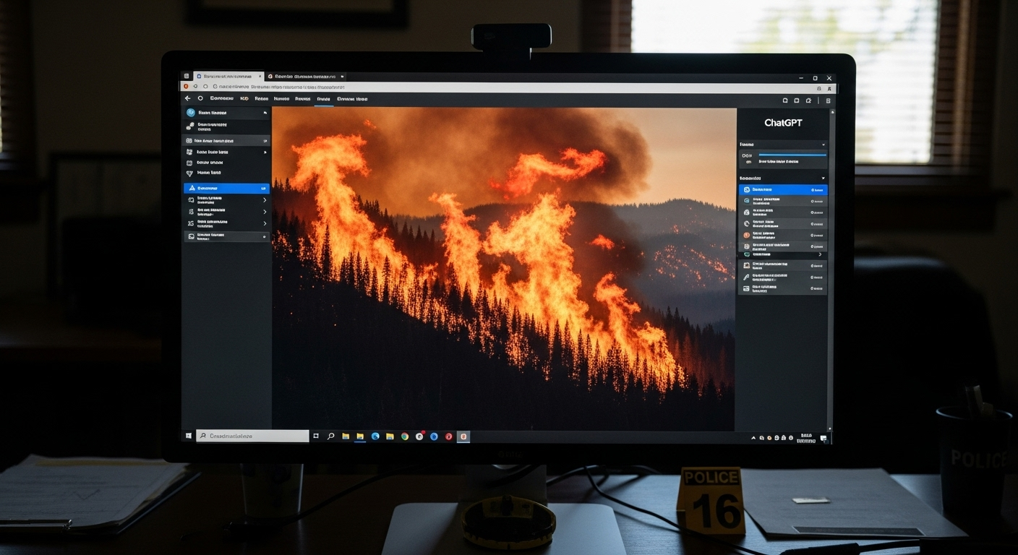Image resolution: width=1018 pixels, height=555 pixels.
Task: Click the Windows Start button
Action: pyautogui.click(x=189, y=436)
